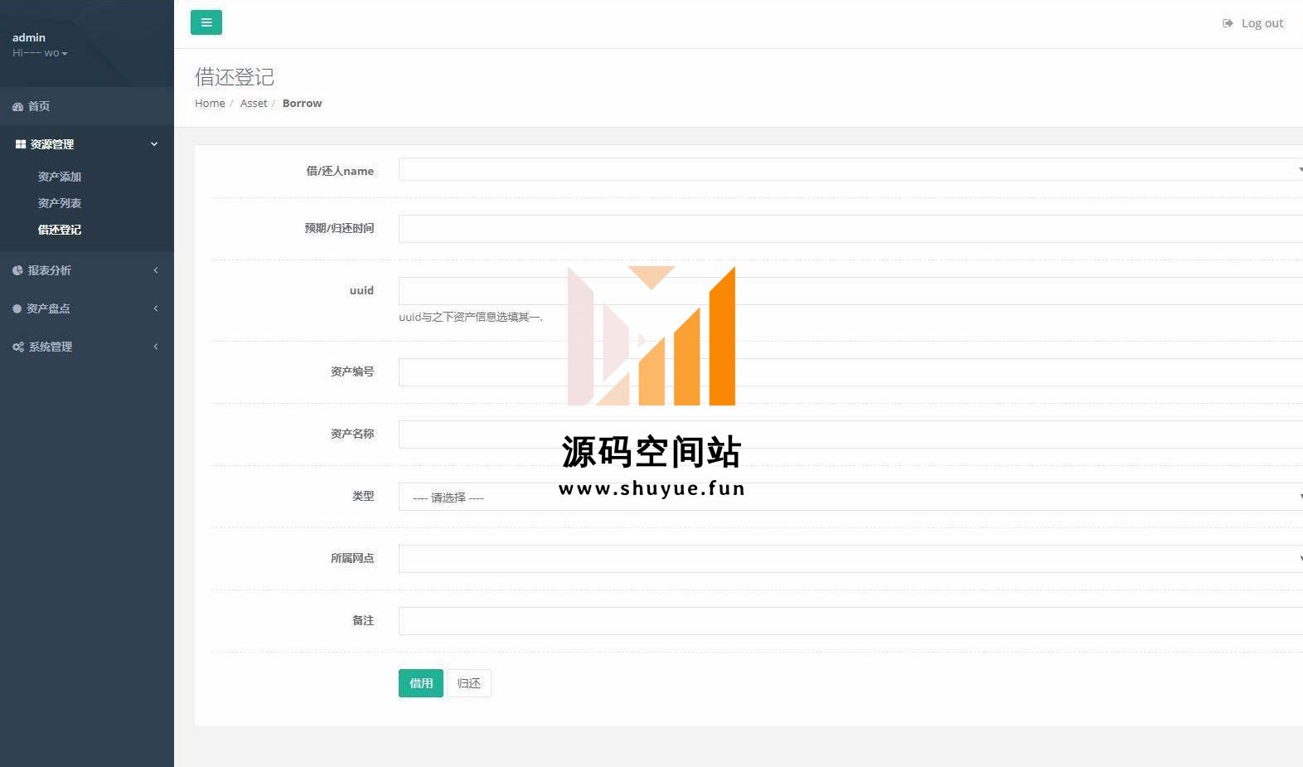Click the Home breadcrumb link
The image size is (1303, 767).
point(210,103)
